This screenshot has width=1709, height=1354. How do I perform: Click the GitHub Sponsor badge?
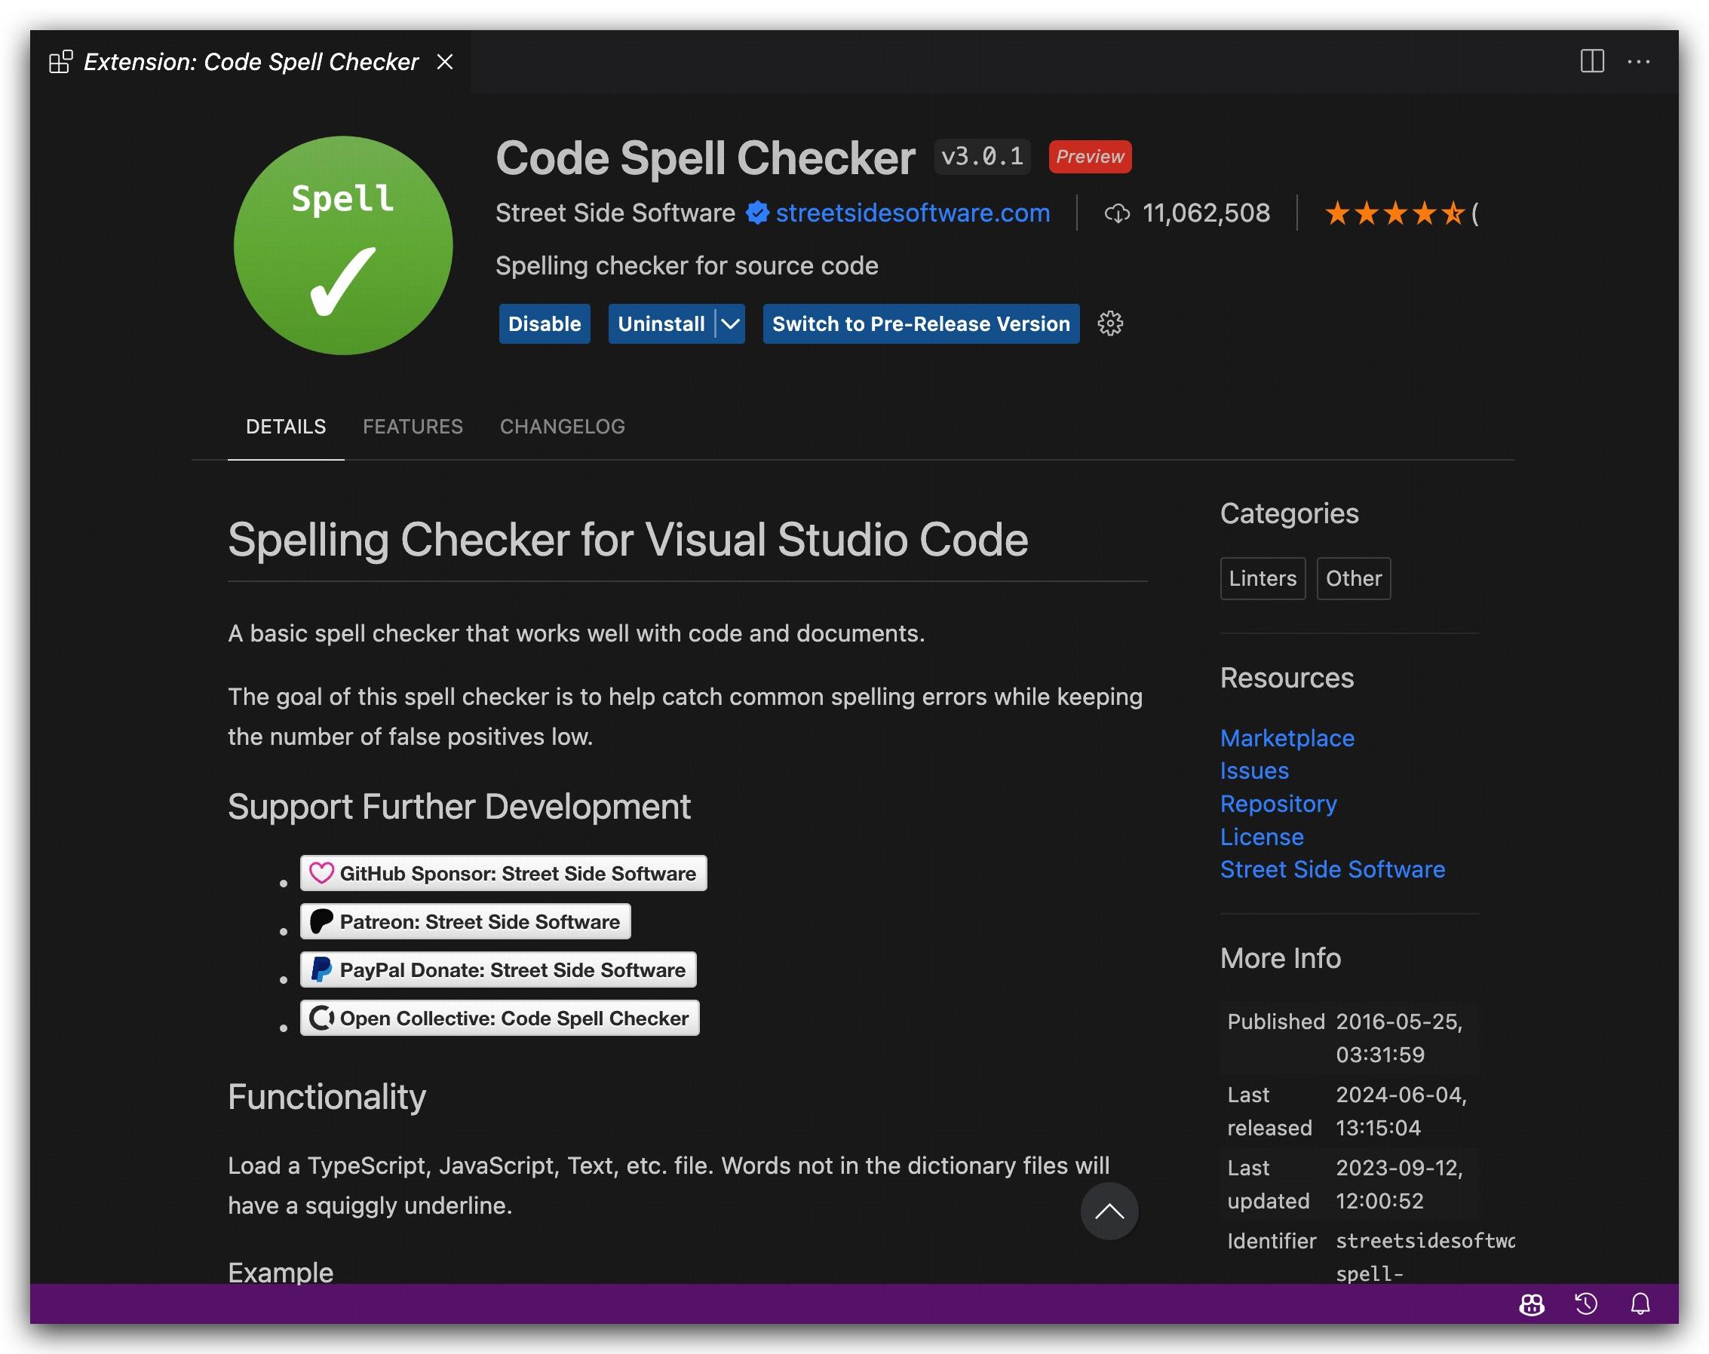(503, 873)
